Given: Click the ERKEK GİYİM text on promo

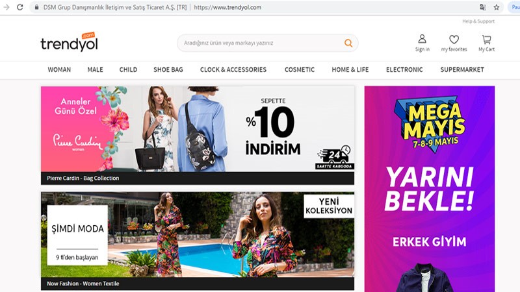Looking at the screenshot, I should point(430,241).
